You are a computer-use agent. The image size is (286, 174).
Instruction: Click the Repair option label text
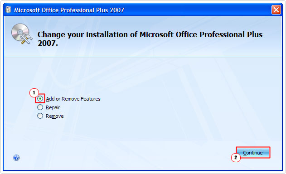pyautogui.click(x=53, y=107)
